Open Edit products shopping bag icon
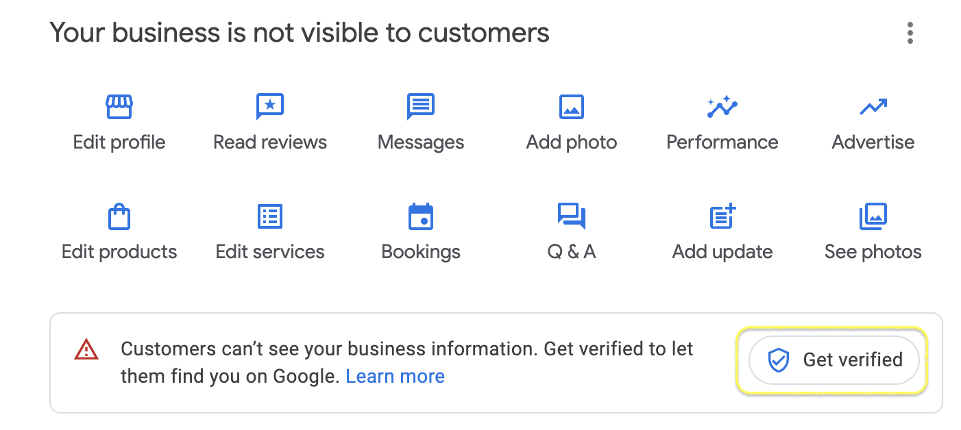961x430 pixels. click(x=119, y=216)
